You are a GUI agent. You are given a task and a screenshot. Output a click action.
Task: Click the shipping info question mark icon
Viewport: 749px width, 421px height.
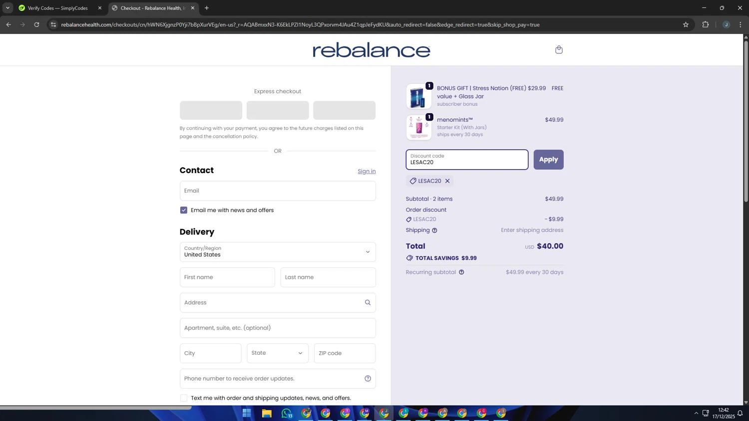tap(434, 230)
